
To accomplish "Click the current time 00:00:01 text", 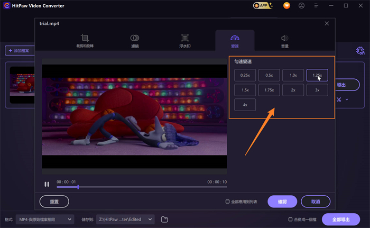I will (x=66, y=181).
